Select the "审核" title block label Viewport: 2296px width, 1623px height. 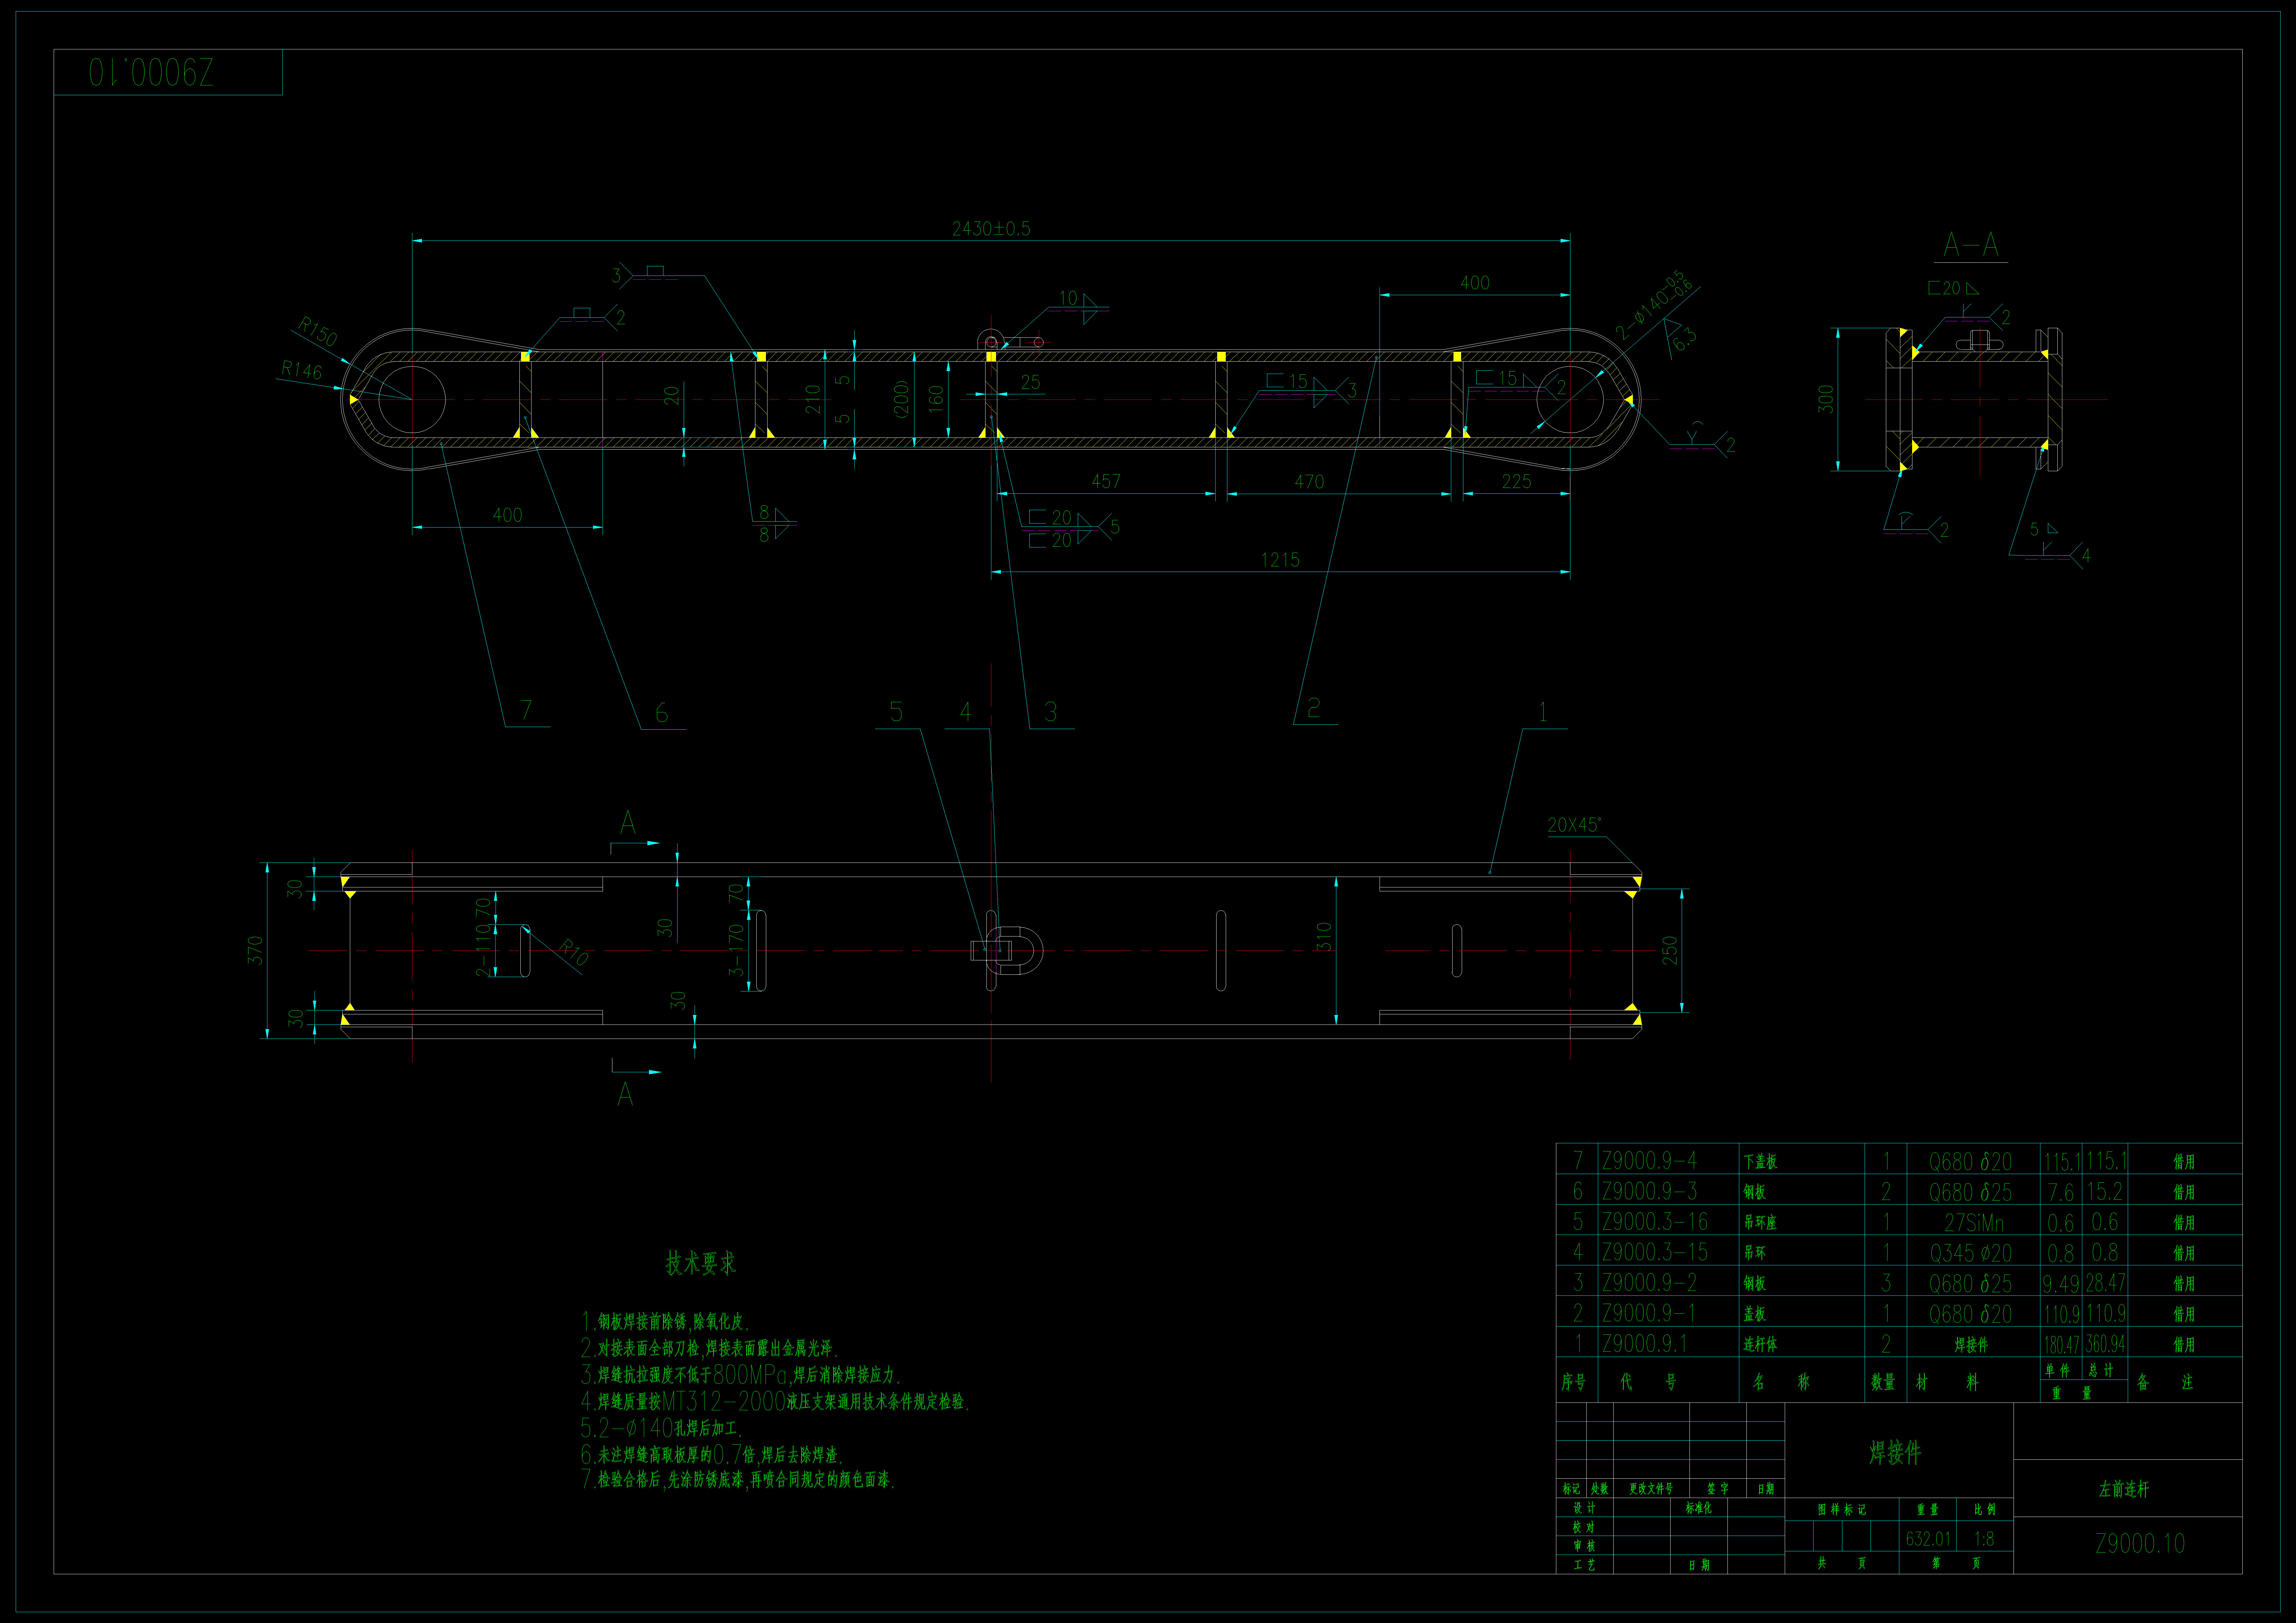[1584, 1546]
